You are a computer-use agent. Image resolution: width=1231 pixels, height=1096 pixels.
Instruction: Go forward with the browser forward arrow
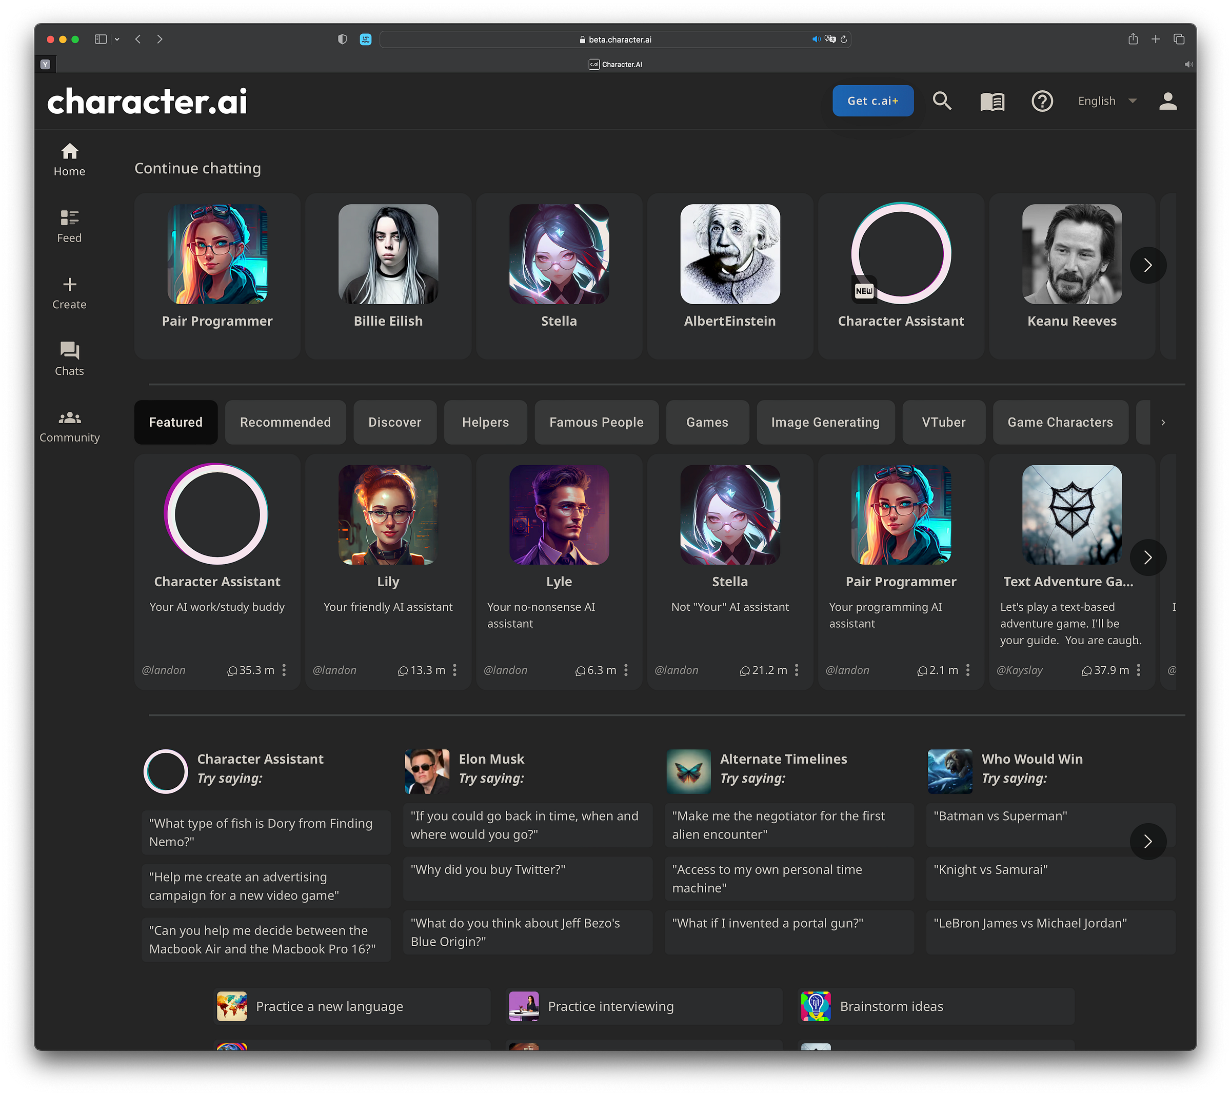160,39
